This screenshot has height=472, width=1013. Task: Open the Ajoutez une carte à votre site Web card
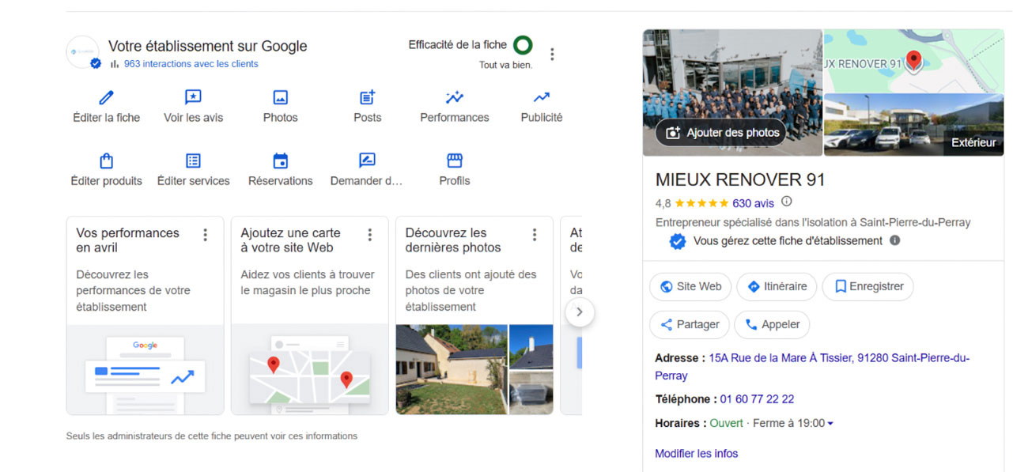[309, 315]
